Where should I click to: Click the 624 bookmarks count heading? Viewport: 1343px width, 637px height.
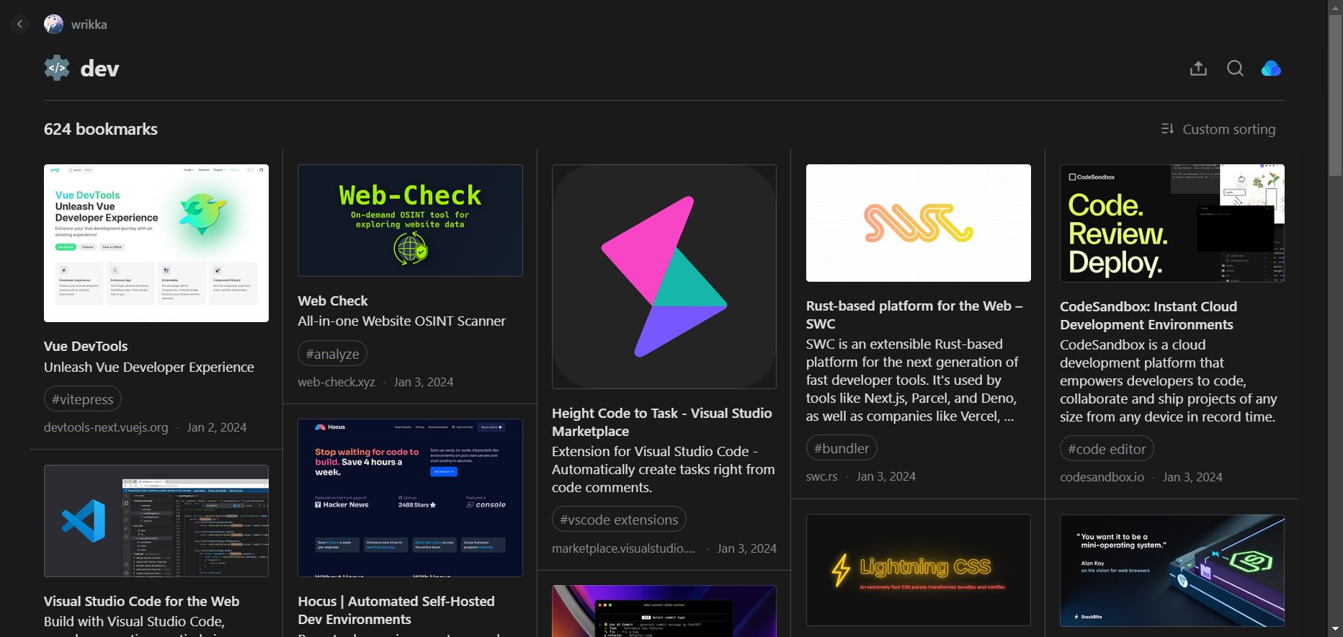(101, 129)
